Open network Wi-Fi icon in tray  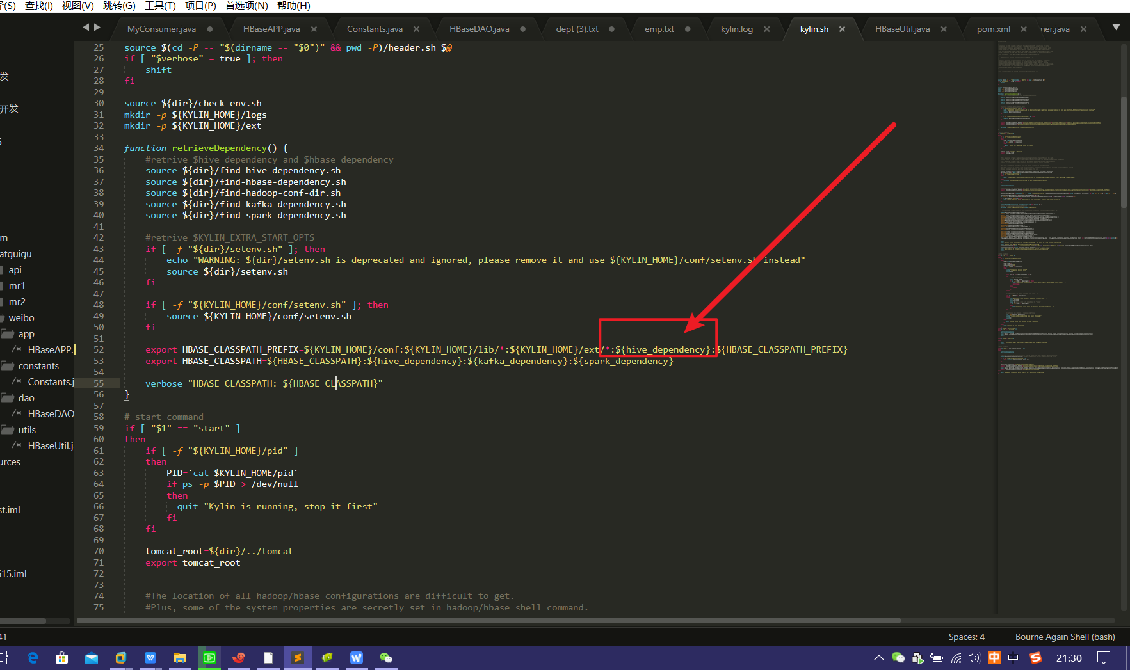[x=956, y=658]
